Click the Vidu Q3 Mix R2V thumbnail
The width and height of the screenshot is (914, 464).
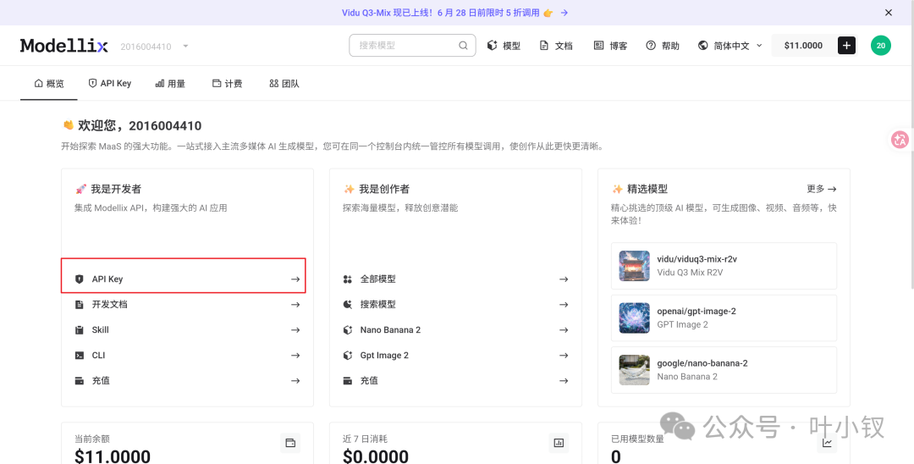pos(634,266)
